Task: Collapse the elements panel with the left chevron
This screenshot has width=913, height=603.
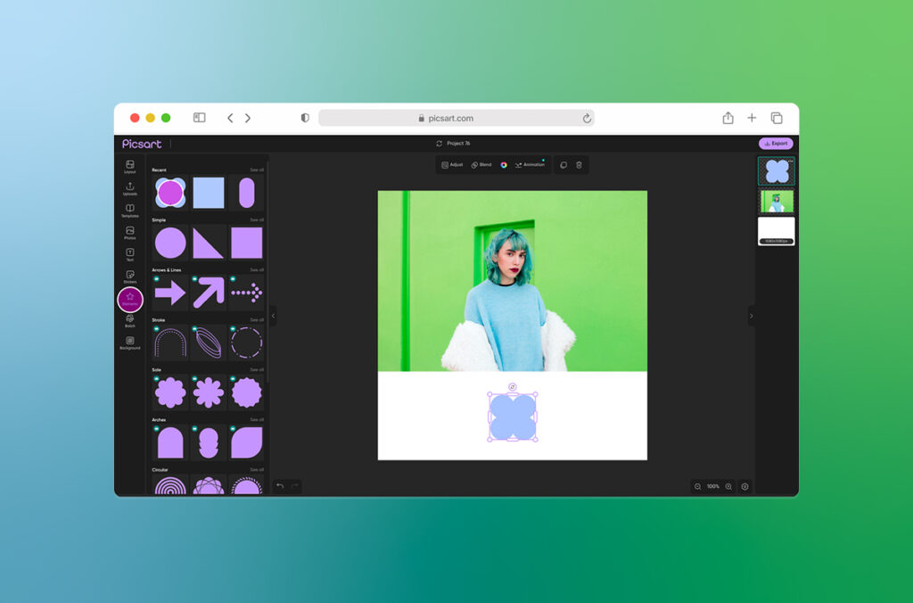Action: click(x=273, y=316)
